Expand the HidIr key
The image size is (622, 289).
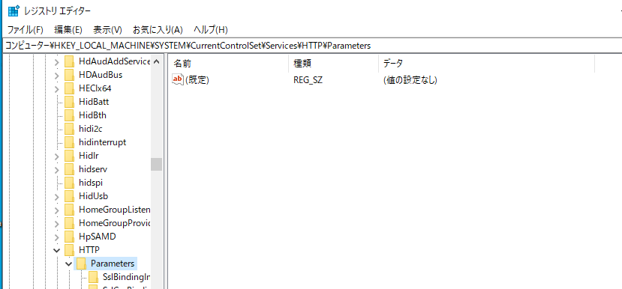57,156
